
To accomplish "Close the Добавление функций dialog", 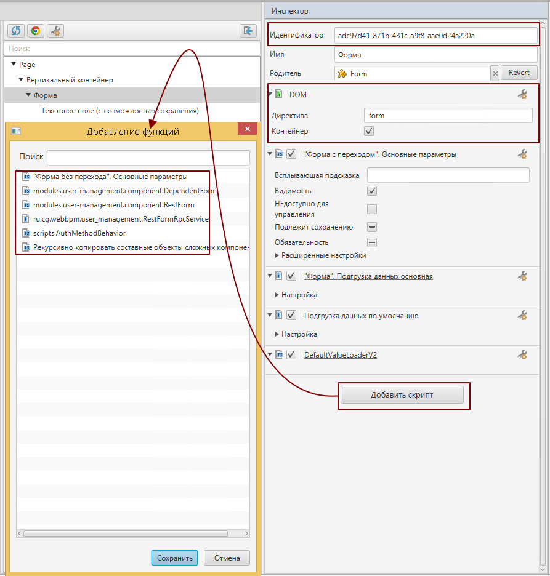I will coord(248,129).
